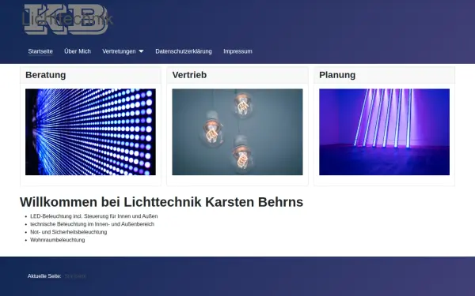Screen dimensions: 475x296
Task: Open the Impressum page
Action: click(237, 51)
